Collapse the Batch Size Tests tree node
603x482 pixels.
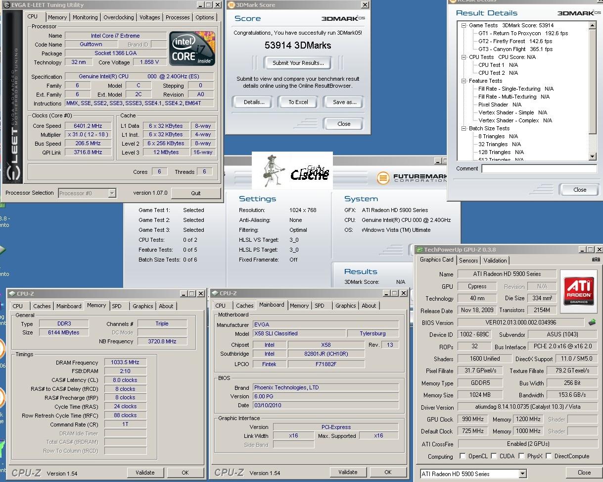(x=464, y=128)
